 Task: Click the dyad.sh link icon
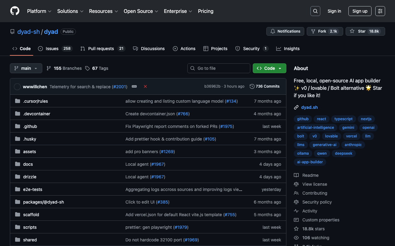click(296, 107)
